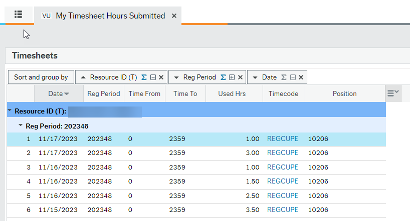410x221 pixels.
Task: Select row 2 date 11/17/2023
Action: tap(58, 153)
